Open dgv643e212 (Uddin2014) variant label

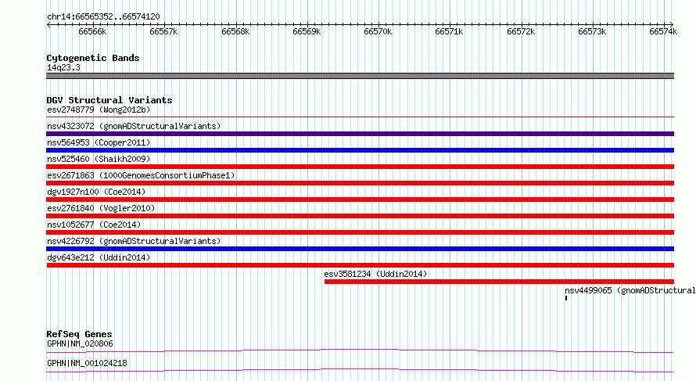coord(99,257)
